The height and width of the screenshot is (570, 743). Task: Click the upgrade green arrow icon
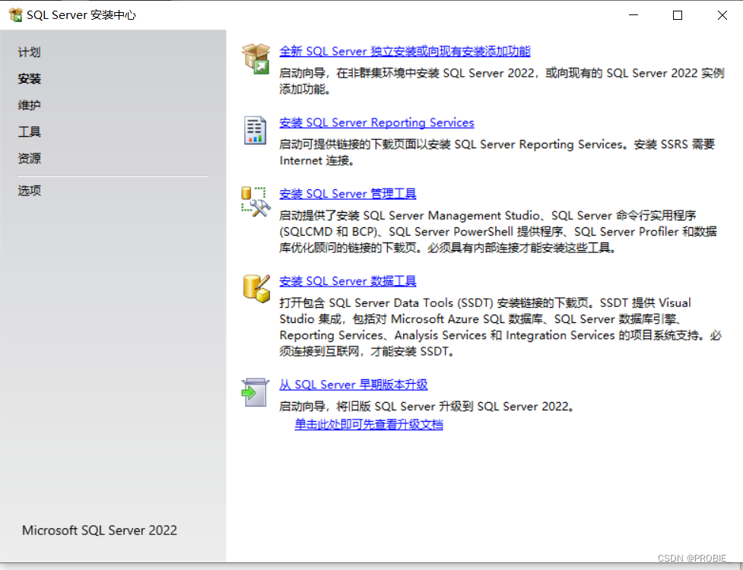click(255, 392)
